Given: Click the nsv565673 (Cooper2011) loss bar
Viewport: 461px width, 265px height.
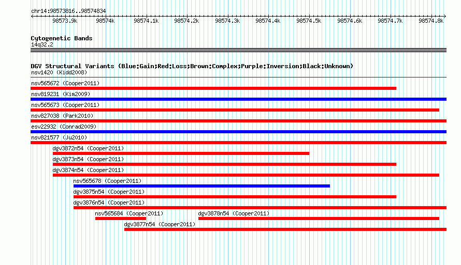Looking at the screenshot, I should 235,110.
